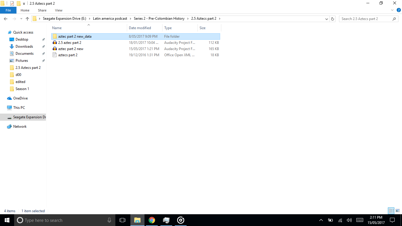The image size is (402, 226).
Task: Open the Wi-Fi network icon in tray
Action: pos(340,220)
